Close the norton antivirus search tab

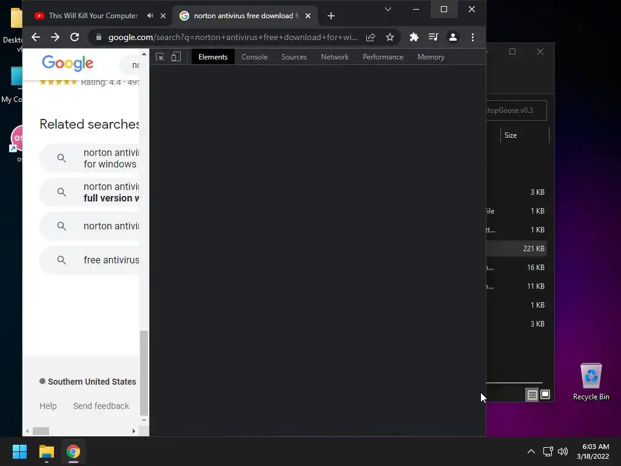point(308,16)
